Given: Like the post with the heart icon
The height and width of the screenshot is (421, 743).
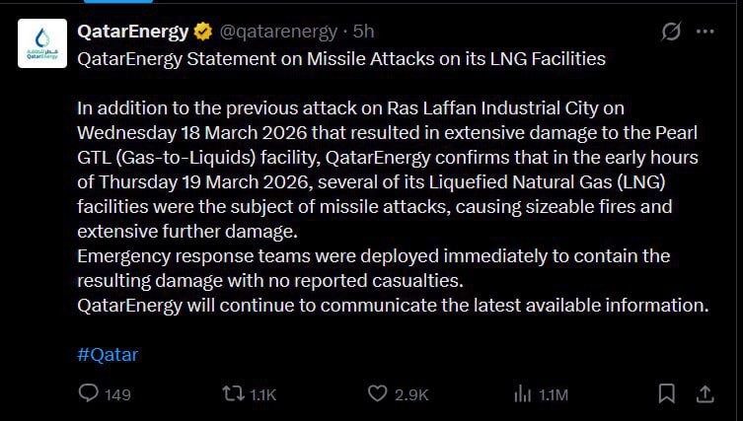Looking at the screenshot, I should pos(377,393).
